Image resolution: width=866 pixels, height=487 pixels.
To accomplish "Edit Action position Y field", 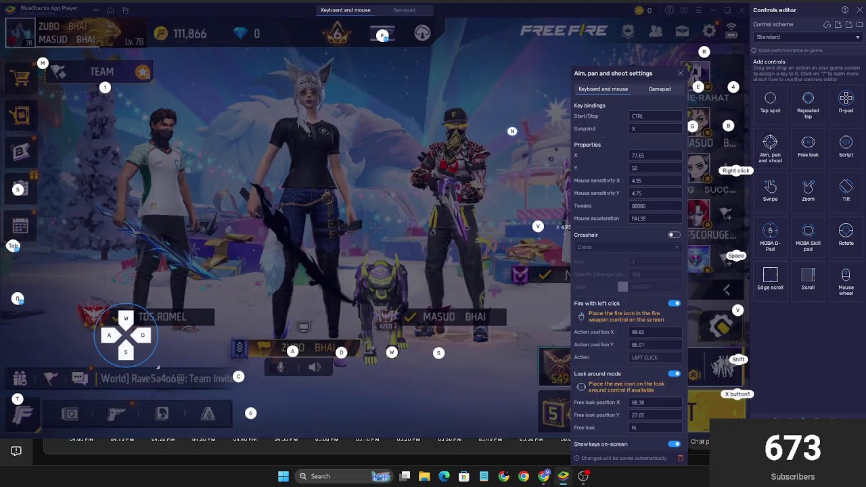I will click(654, 345).
